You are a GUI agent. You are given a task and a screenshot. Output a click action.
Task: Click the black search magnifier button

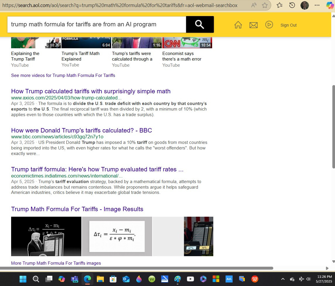click(x=200, y=24)
